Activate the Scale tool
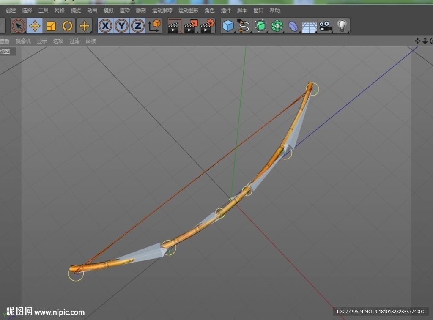433x320 pixels. (51, 26)
